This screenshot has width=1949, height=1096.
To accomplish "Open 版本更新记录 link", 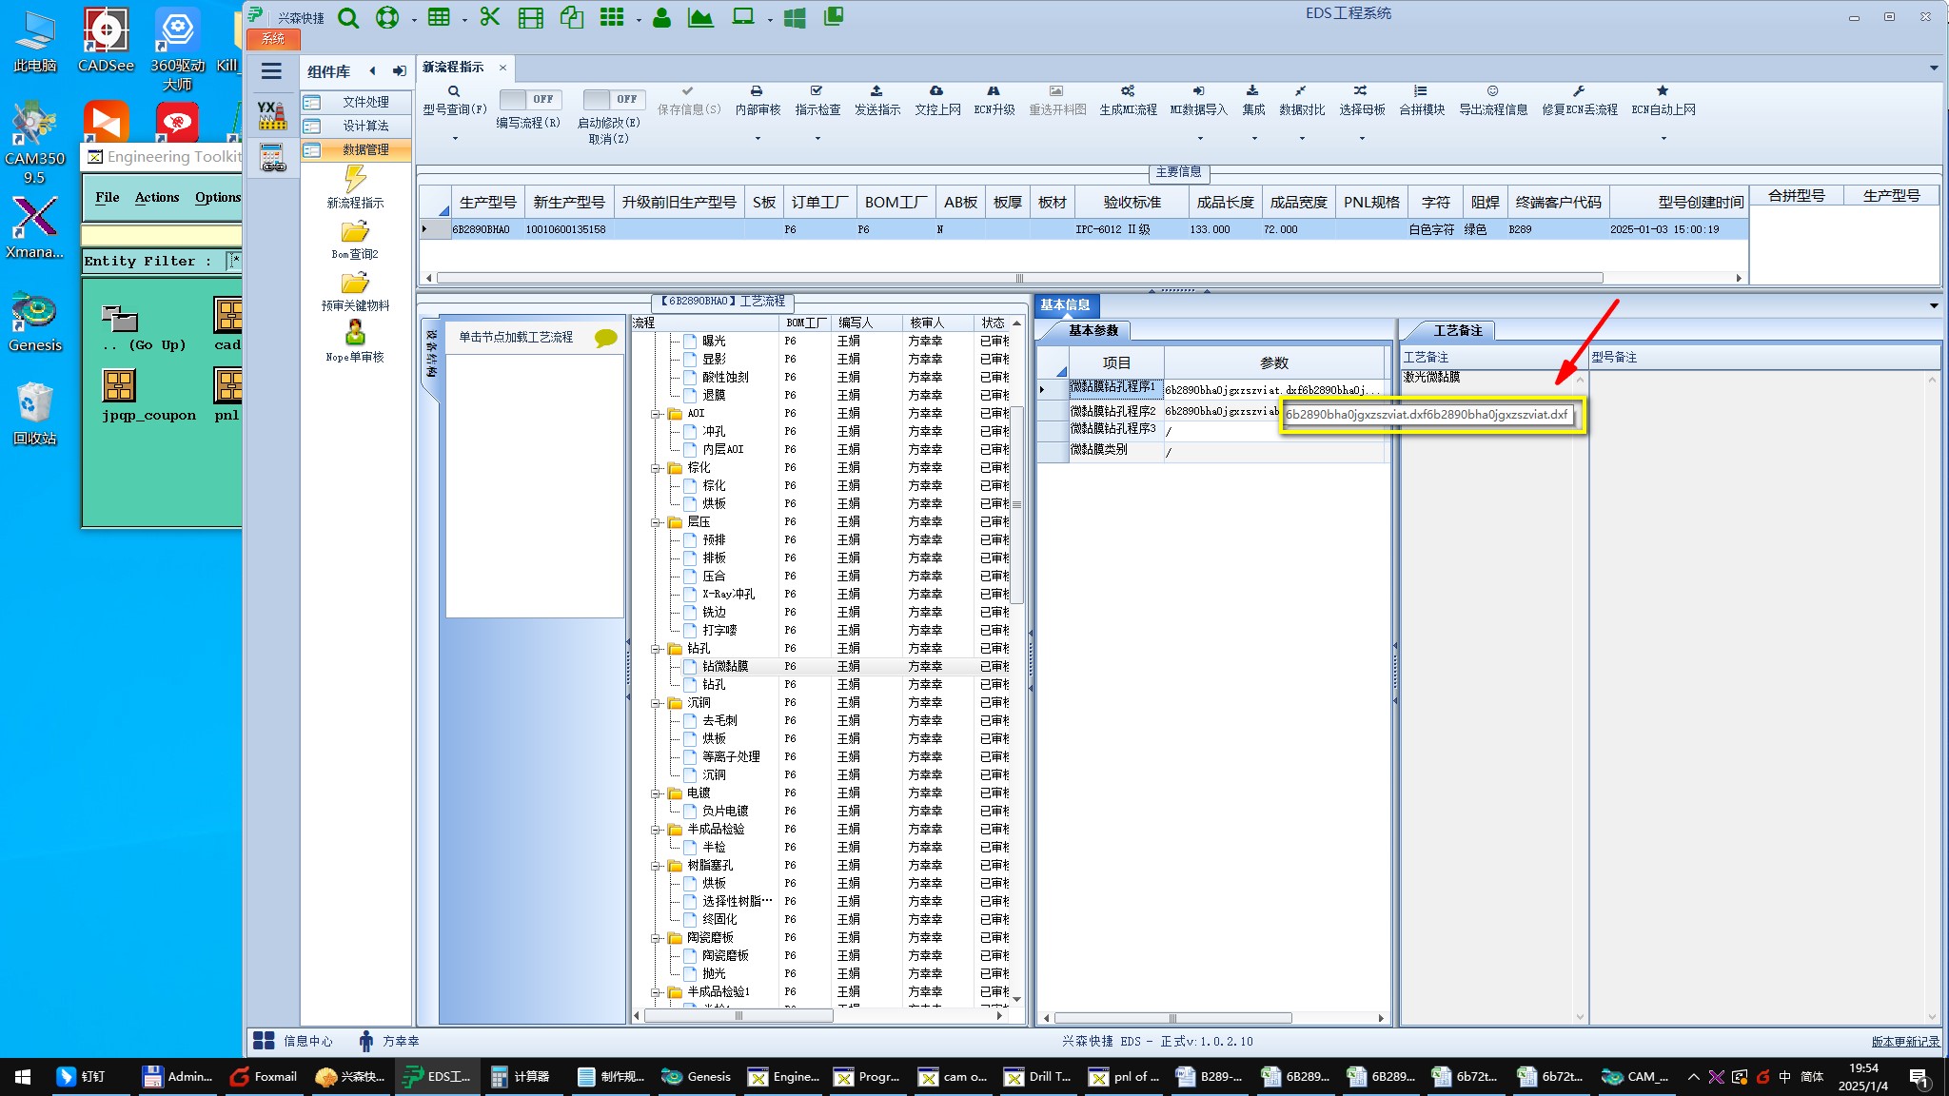I will pos(1904,1042).
